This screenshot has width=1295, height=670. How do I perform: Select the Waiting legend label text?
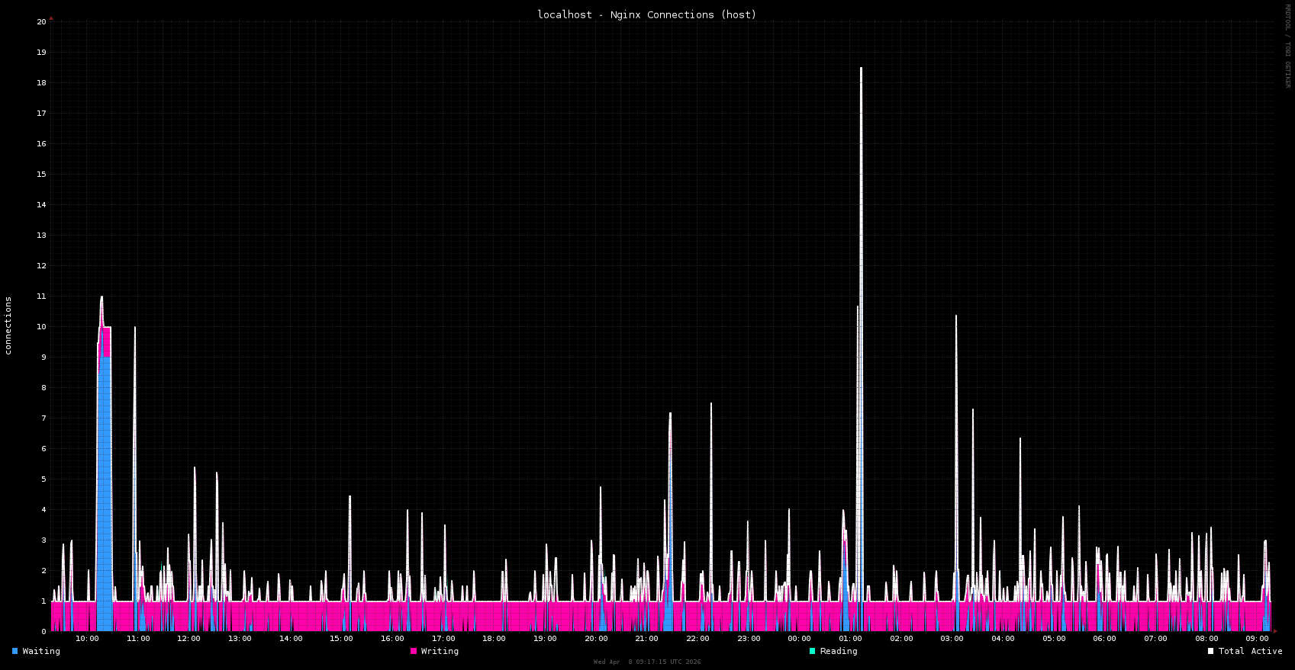point(41,651)
